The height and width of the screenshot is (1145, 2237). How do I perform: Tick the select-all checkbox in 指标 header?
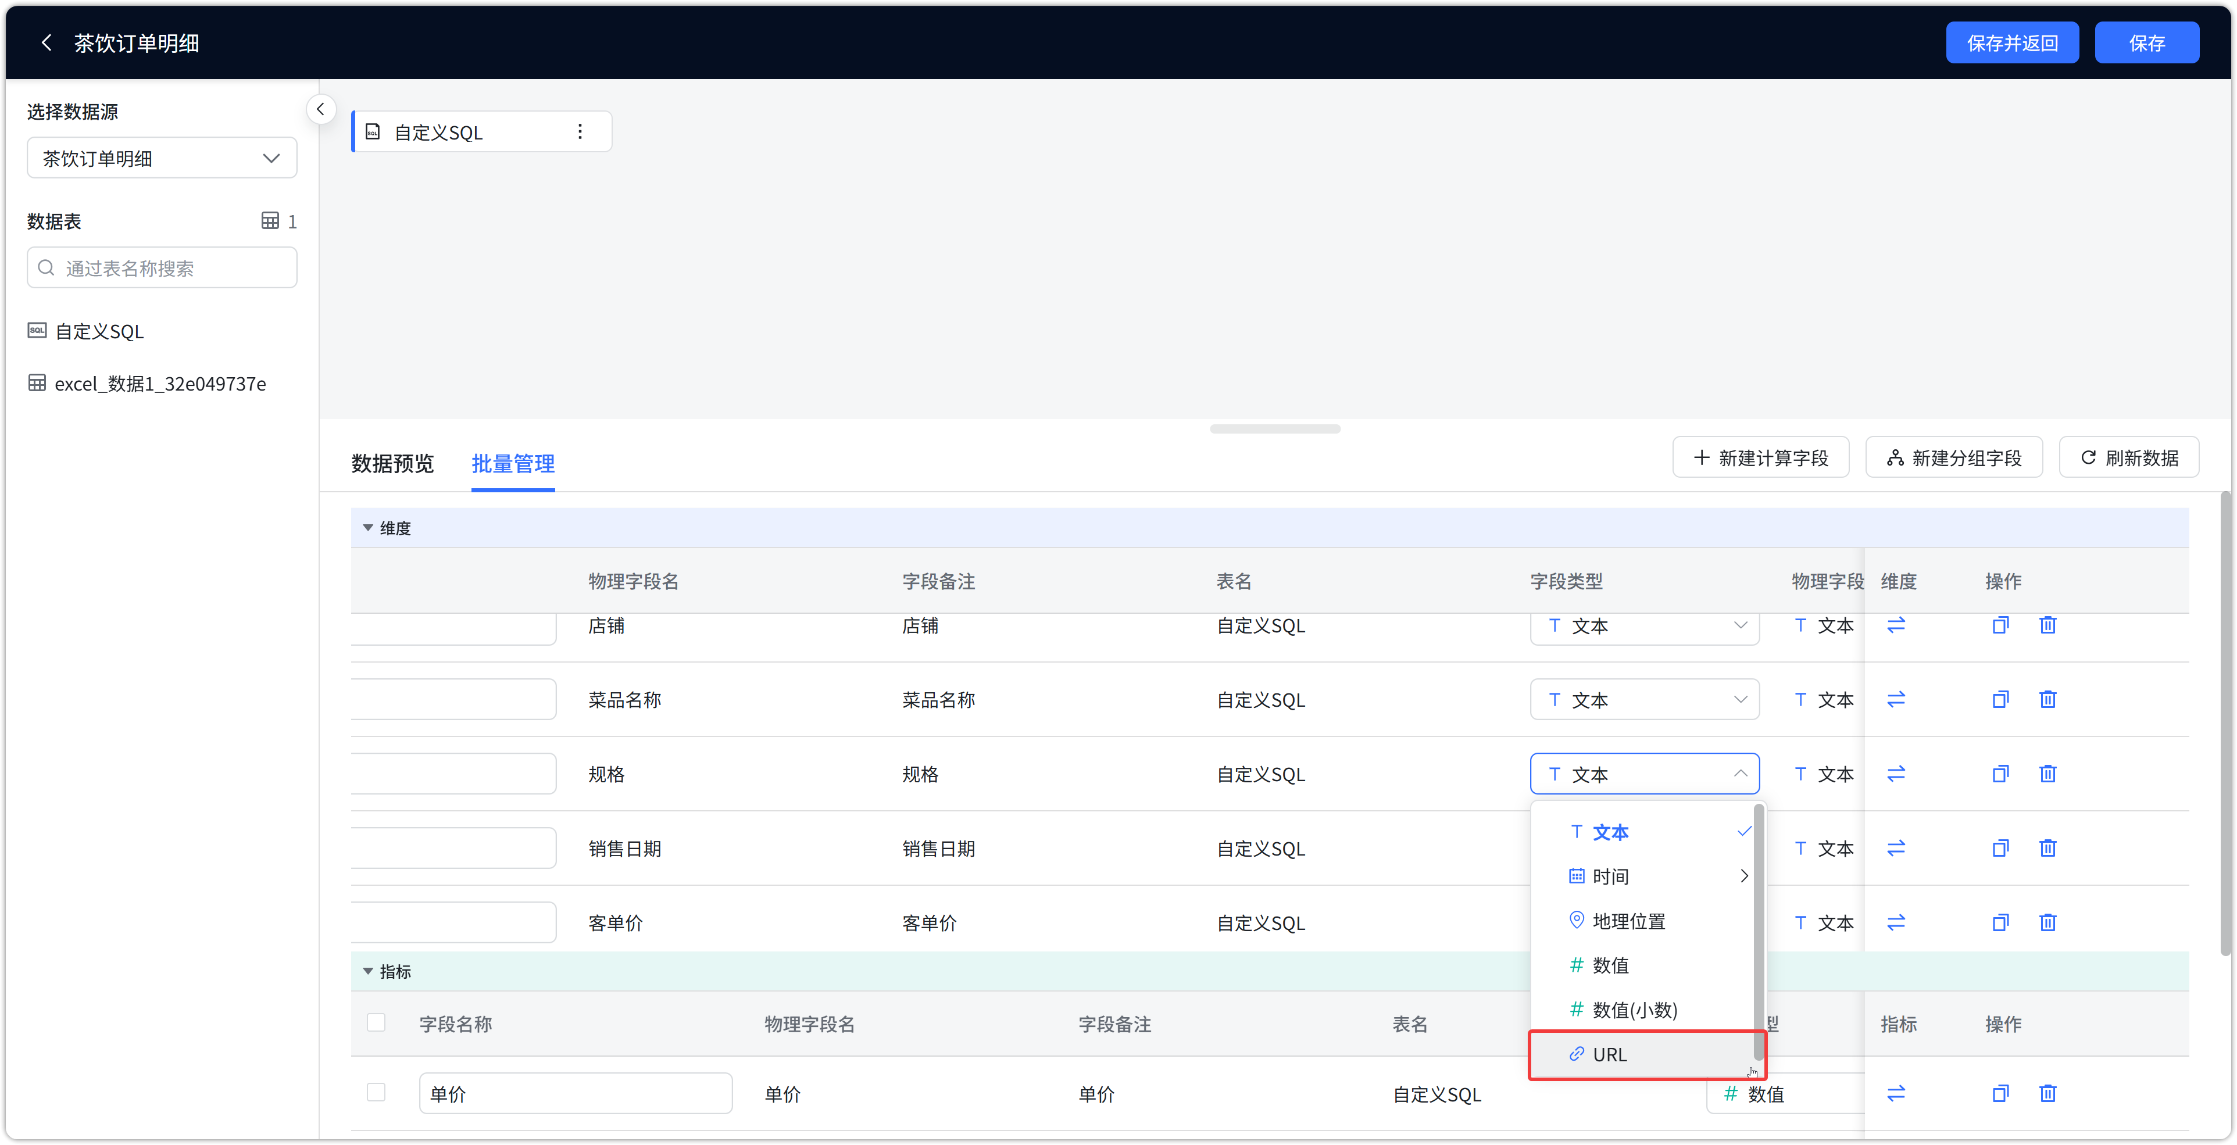click(376, 1022)
